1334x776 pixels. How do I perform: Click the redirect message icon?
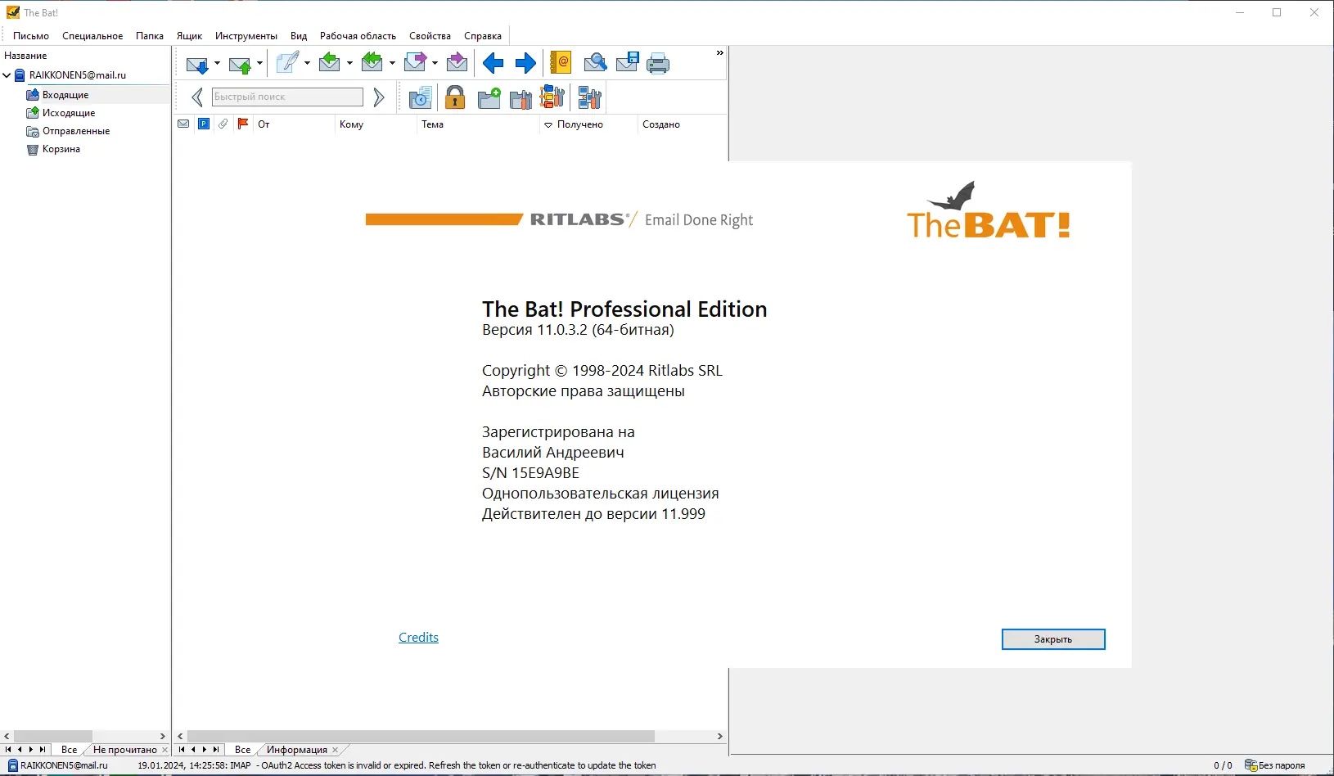(457, 63)
